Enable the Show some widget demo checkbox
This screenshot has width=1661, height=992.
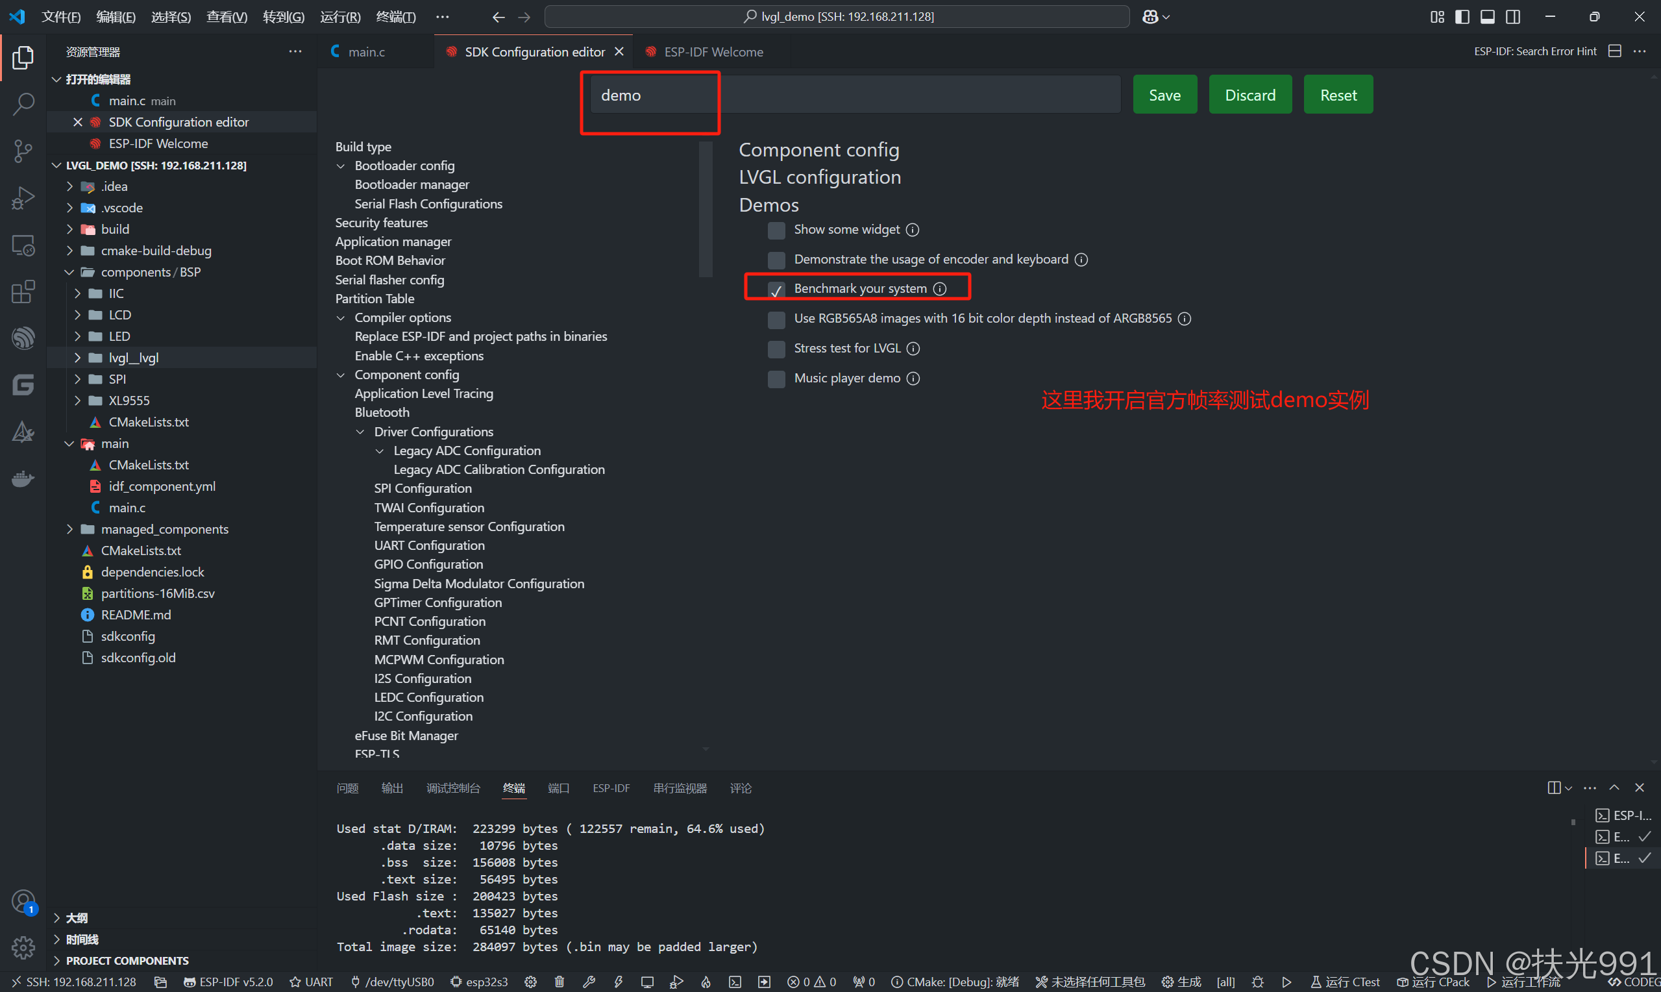click(776, 230)
